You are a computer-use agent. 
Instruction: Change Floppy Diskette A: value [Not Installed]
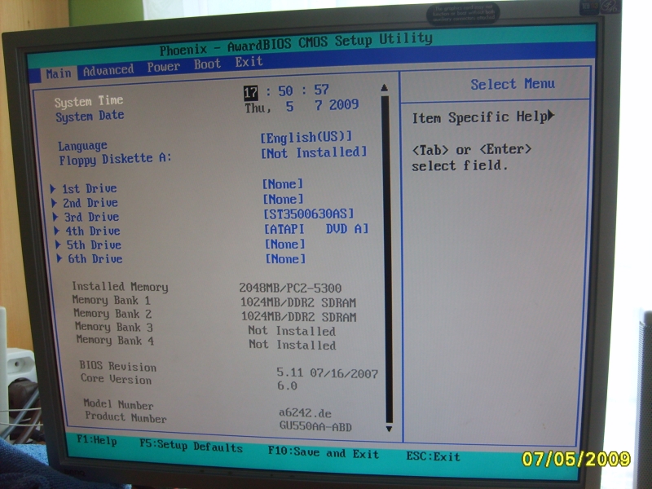314,152
